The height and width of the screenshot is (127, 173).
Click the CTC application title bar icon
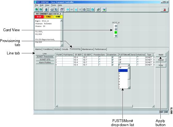pyautogui.click(x=35, y=2)
